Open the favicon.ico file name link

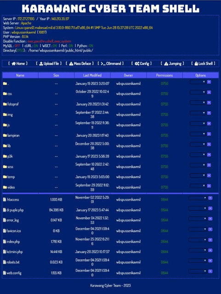[14, 231]
